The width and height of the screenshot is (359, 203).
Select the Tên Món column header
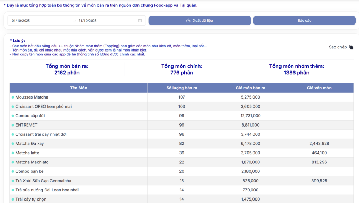pyautogui.click(x=79, y=88)
